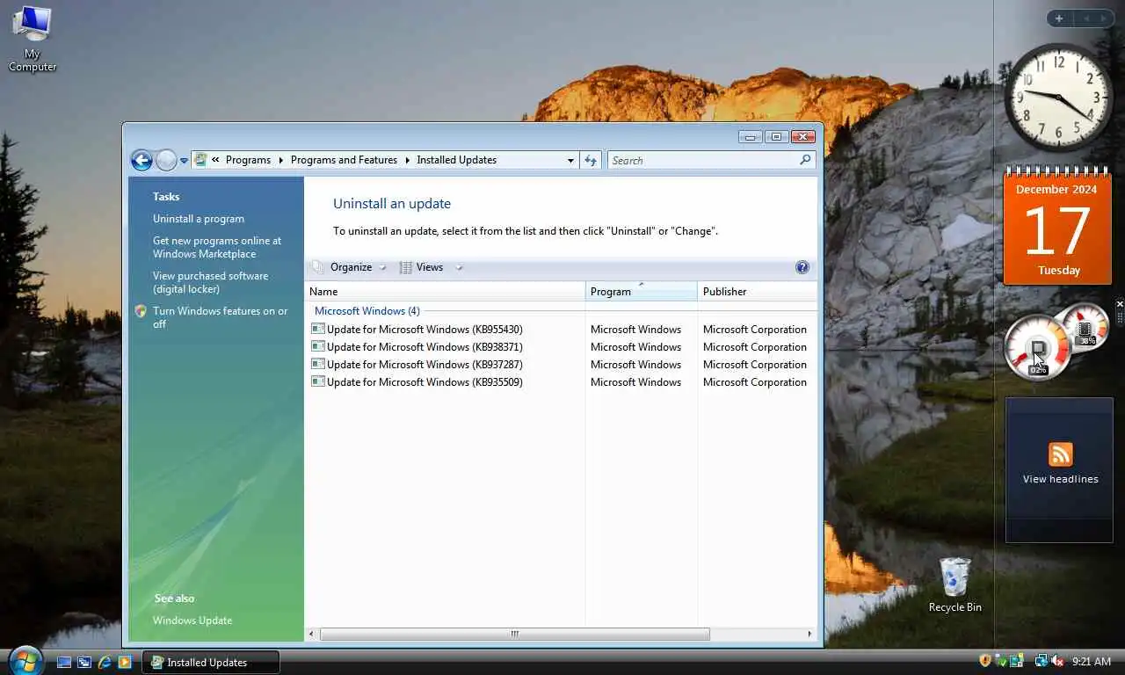Open Uninstall a program link
This screenshot has width=1125, height=675.
click(199, 219)
